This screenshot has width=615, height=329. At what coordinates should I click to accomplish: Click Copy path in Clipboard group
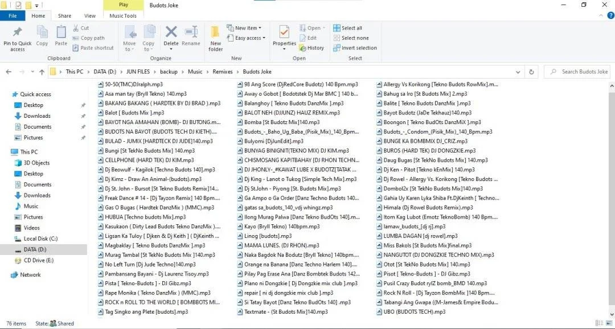(x=88, y=38)
